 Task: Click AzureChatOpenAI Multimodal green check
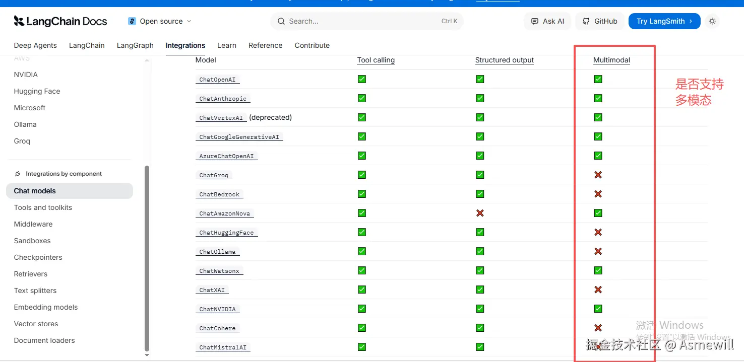coord(598,156)
